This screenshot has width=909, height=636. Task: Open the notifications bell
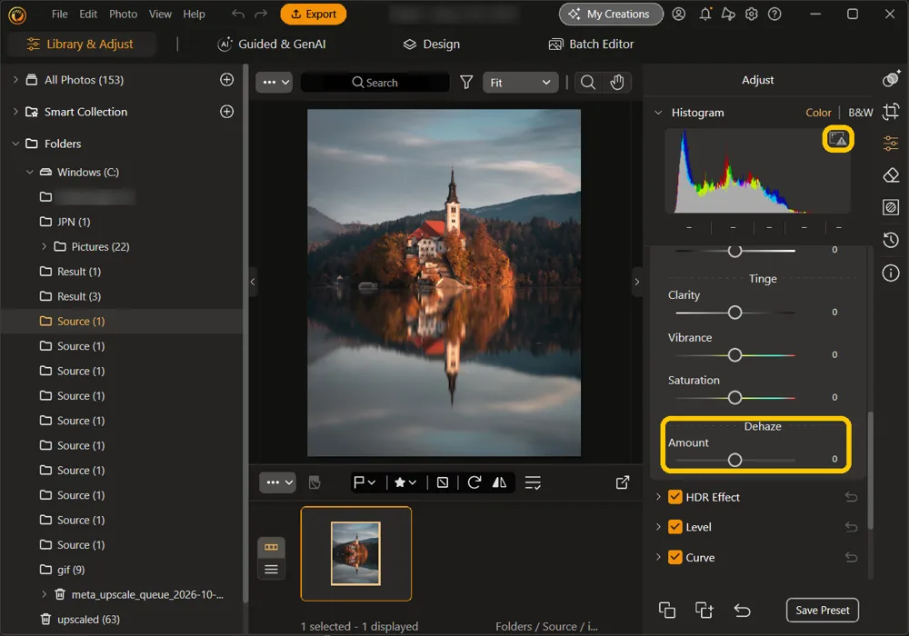(705, 14)
